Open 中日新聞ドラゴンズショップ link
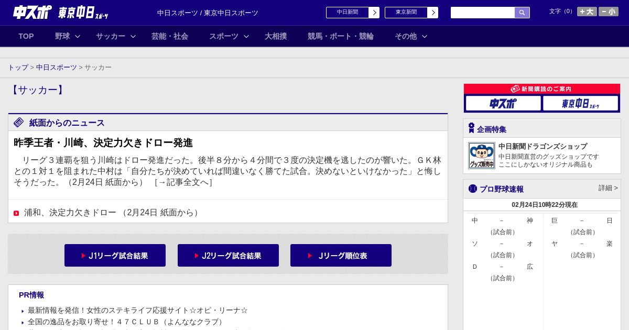This screenshot has width=629, height=330. tap(543, 146)
